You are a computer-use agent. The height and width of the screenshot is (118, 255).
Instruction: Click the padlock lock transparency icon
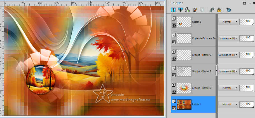coord(219,10)
